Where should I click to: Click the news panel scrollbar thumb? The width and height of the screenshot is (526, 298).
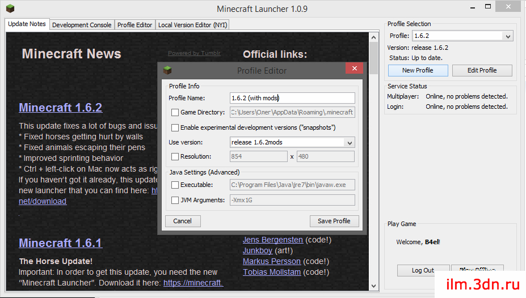click(x=374, y=58)
